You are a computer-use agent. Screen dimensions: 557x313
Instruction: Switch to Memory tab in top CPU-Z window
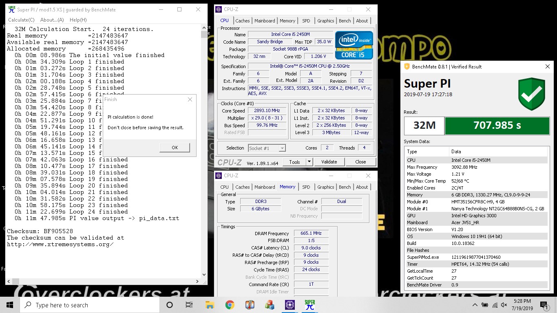pyautogui.click(x=287, y=21)
